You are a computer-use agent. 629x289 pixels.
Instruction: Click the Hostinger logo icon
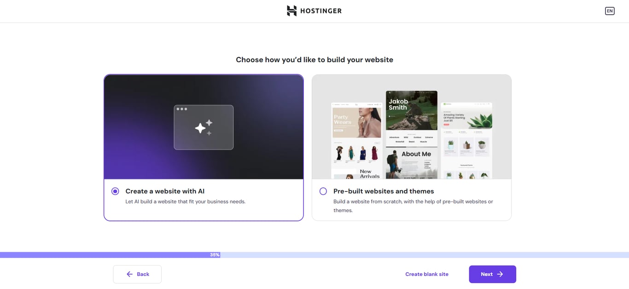(x=291, y=11)
